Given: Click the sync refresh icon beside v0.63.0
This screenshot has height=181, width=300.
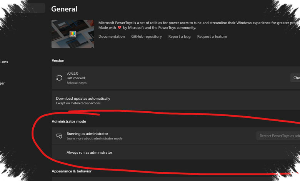Looking at the screenshot, I should click(59, 78).
